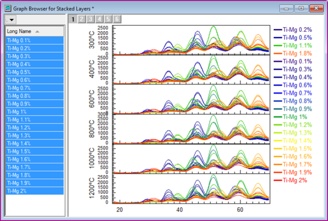Select Ti-Mg 1.3% in the list
Screen dimensions: 328x221
coord(35,135)
